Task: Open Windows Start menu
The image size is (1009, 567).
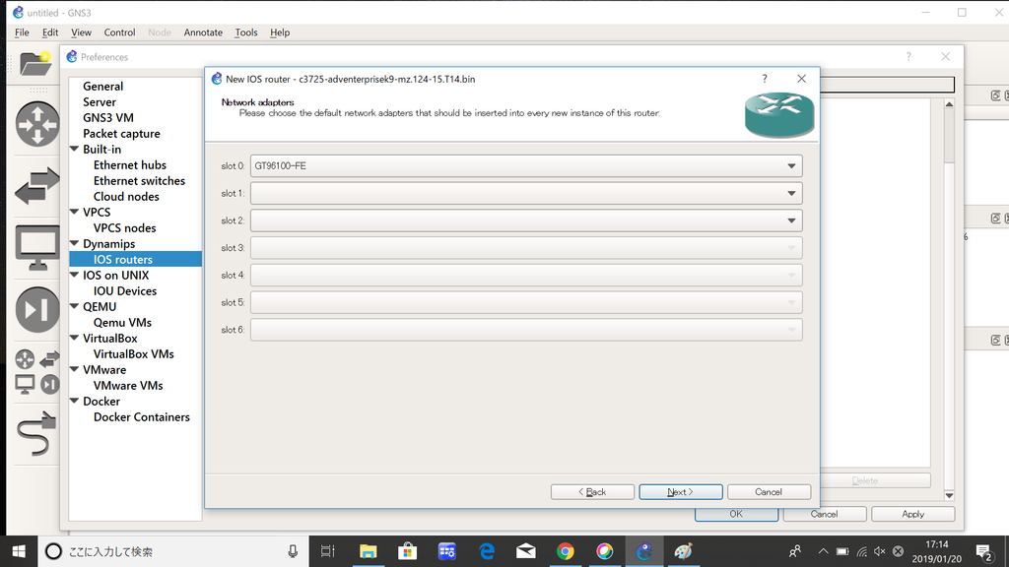Action: coord(19,551)
